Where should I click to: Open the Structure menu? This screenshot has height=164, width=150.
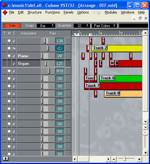point(35,12)
